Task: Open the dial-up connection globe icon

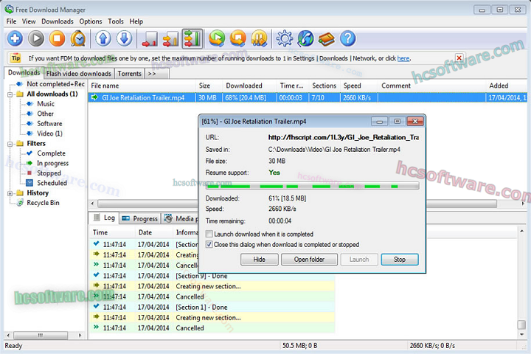Action: tap(305, 38)
